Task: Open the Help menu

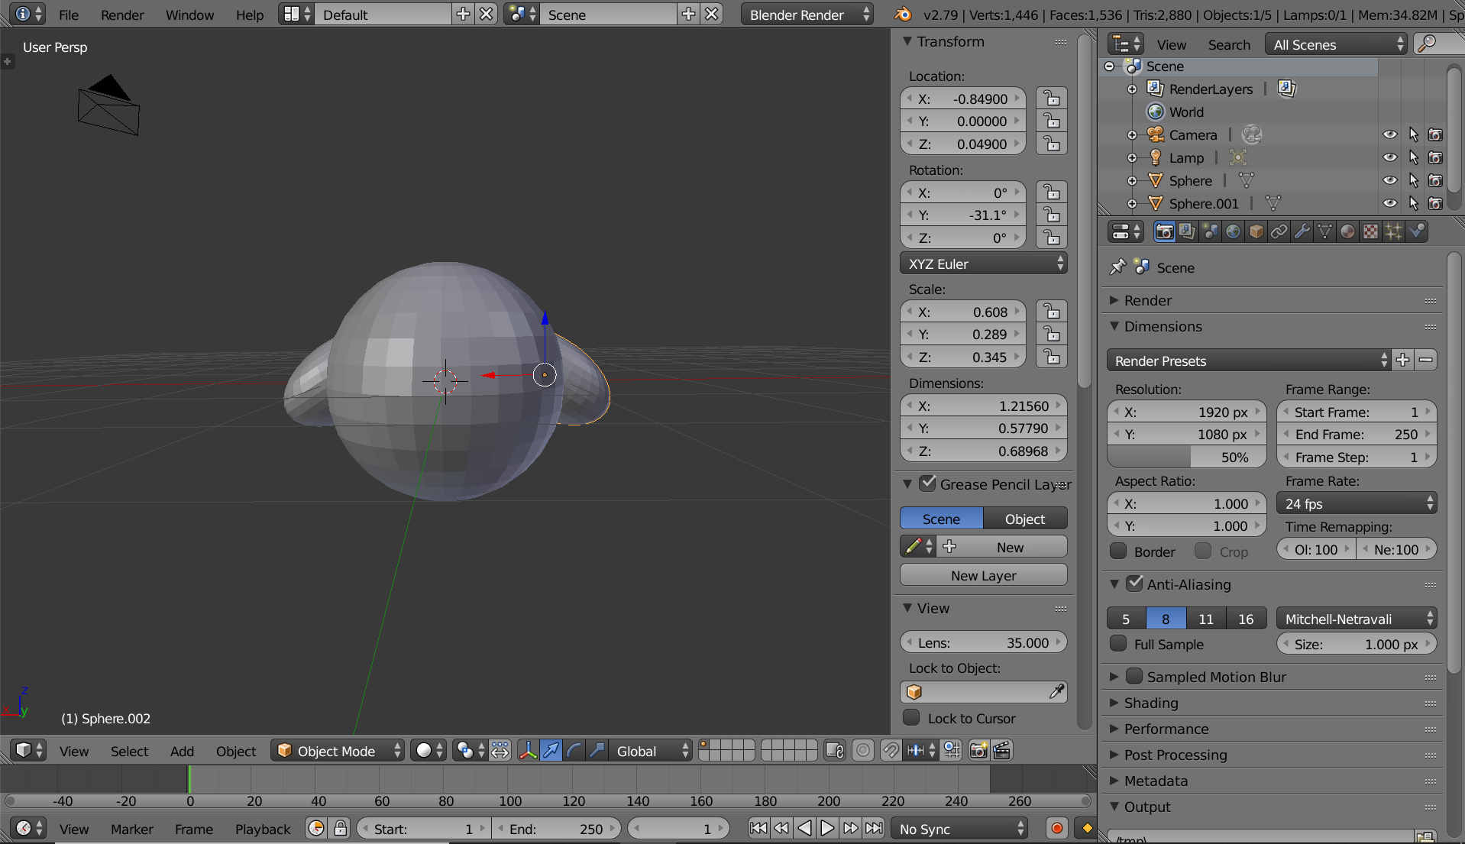Action: (249, 15)
